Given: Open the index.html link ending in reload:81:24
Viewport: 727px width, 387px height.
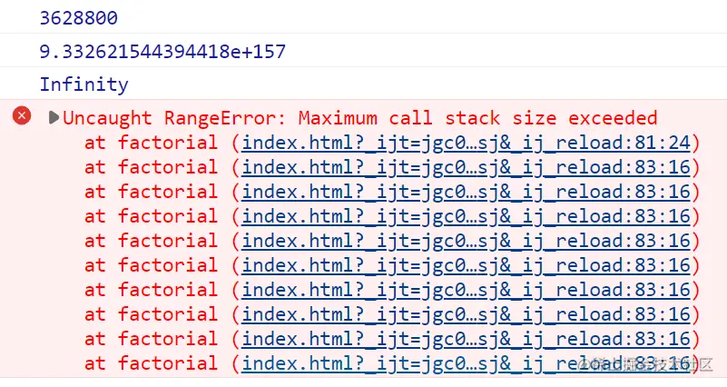Looking at the screenshot, I should pos(466,143).
